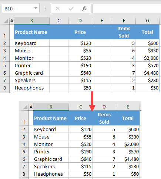Screen dimensions: 161x179
Task: Select column E header in lower sheet
Action: (x=128, y=107)
